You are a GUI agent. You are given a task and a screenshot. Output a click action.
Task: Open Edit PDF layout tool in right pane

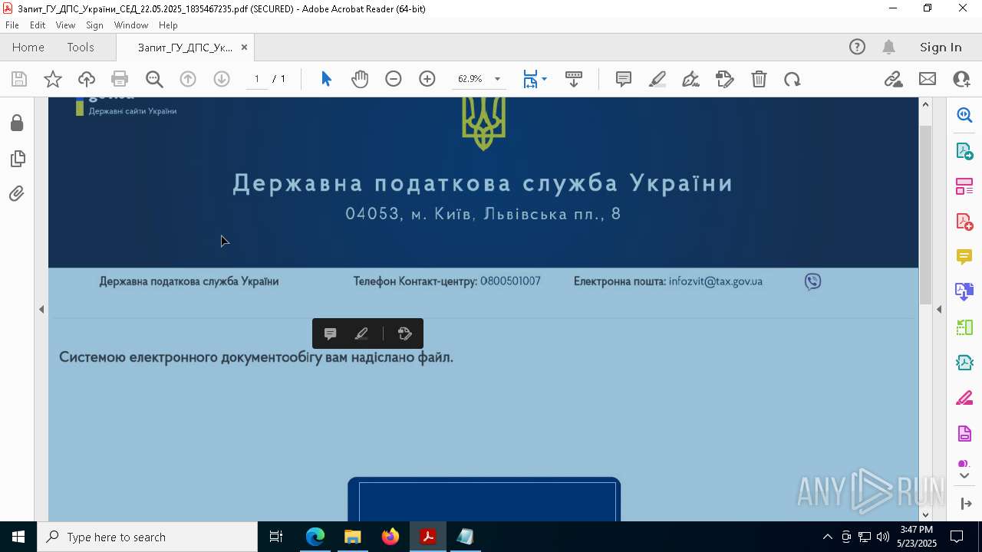pyautogui.click(x=964, y=186)
